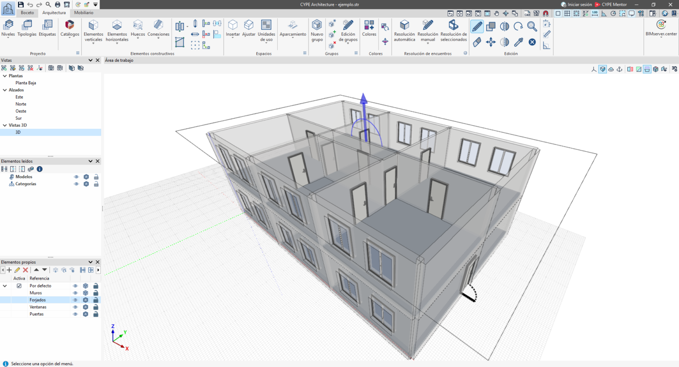Start Resolución manual
This screenshot has width=679, height=367.
[x=428, y=31]
